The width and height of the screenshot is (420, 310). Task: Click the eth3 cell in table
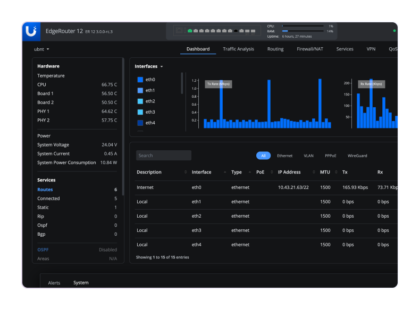click(196, 230)
